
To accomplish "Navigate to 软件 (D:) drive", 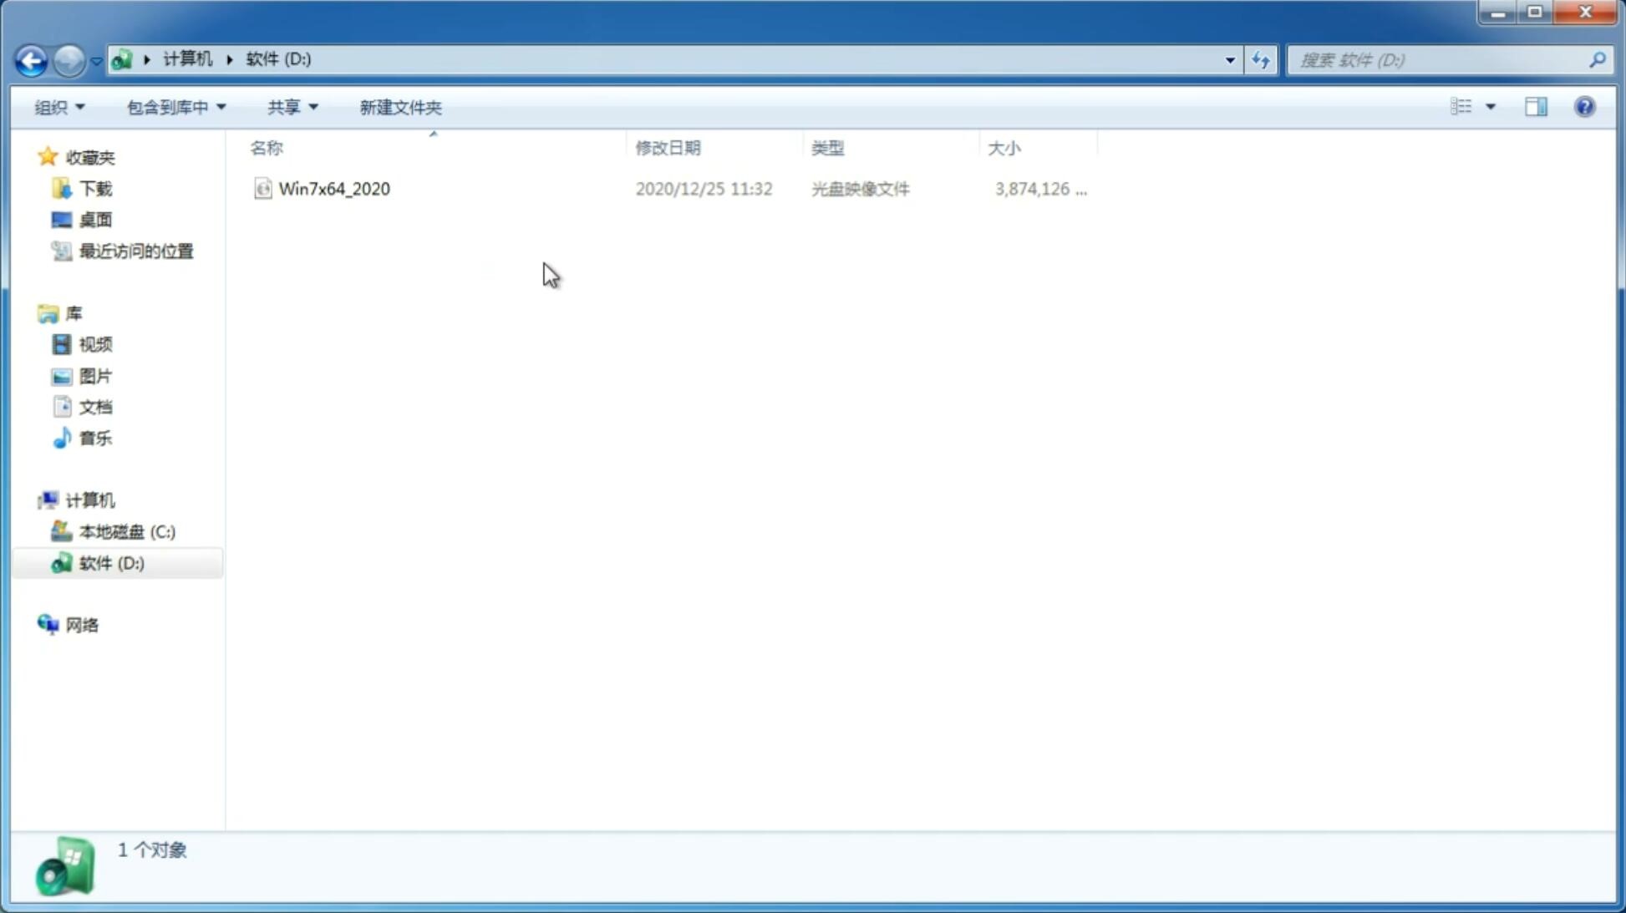I will 110,562.
